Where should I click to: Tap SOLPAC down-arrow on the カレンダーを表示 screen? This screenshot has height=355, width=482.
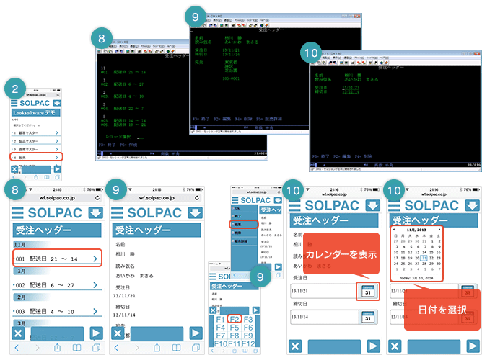pos(372,205)
